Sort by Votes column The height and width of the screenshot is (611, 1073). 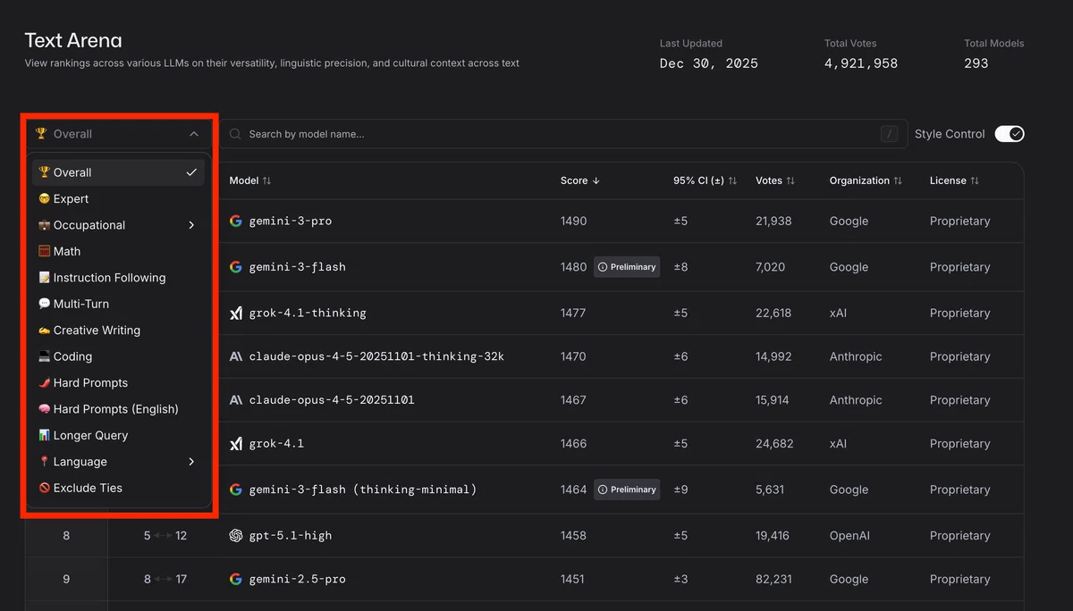click(x=775, y=180)
